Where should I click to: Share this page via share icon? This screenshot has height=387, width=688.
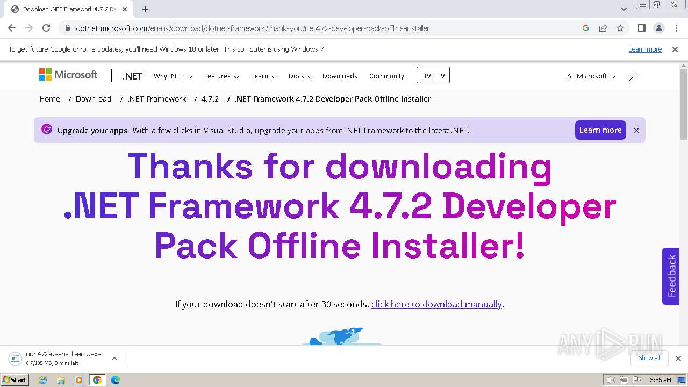point(603,28)
